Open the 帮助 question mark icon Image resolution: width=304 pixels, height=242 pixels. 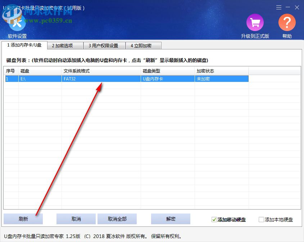click(x=287, y=22)
